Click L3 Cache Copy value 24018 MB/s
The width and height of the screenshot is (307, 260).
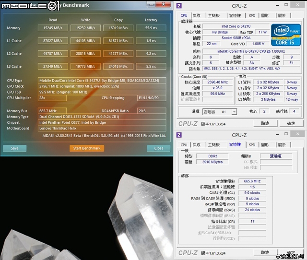(x=118, y=66)
